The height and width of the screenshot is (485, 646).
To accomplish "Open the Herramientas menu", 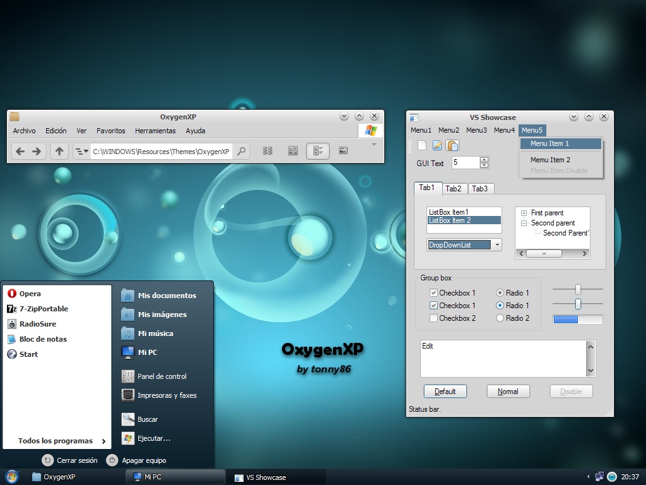I will (155, 131).
